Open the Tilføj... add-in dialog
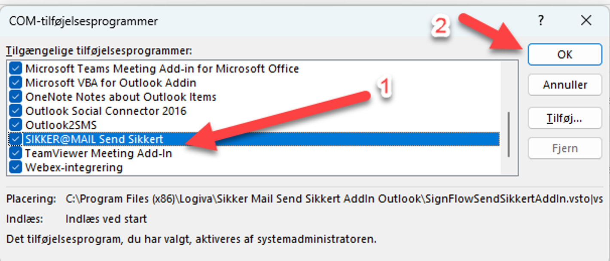The height and width of the screenshot is (261, 610). pyautogui.click(x=564, y=117)
